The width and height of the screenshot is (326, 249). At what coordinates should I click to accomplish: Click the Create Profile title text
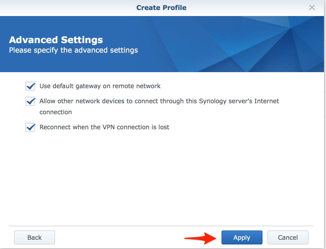click(161, 8)
